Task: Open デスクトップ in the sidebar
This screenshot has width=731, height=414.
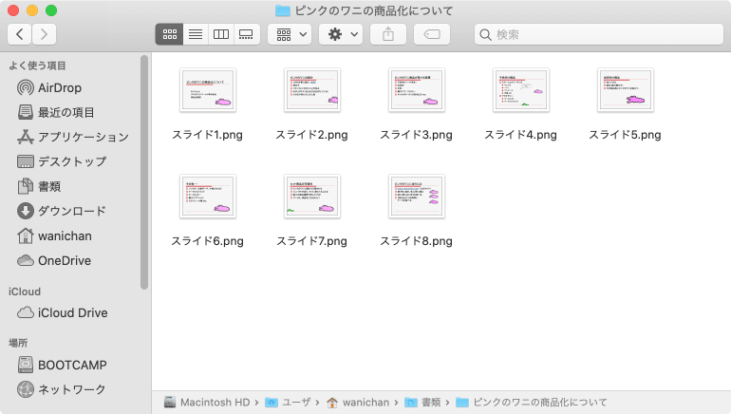Action: point(62,161)
